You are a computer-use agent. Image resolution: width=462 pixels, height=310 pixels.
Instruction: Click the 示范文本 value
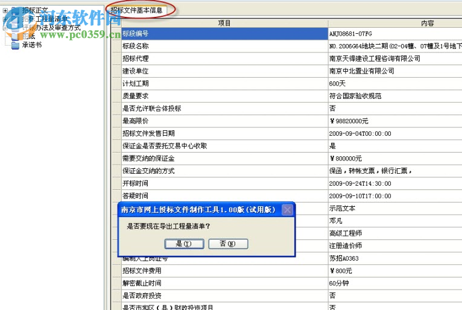click(342, 208)
